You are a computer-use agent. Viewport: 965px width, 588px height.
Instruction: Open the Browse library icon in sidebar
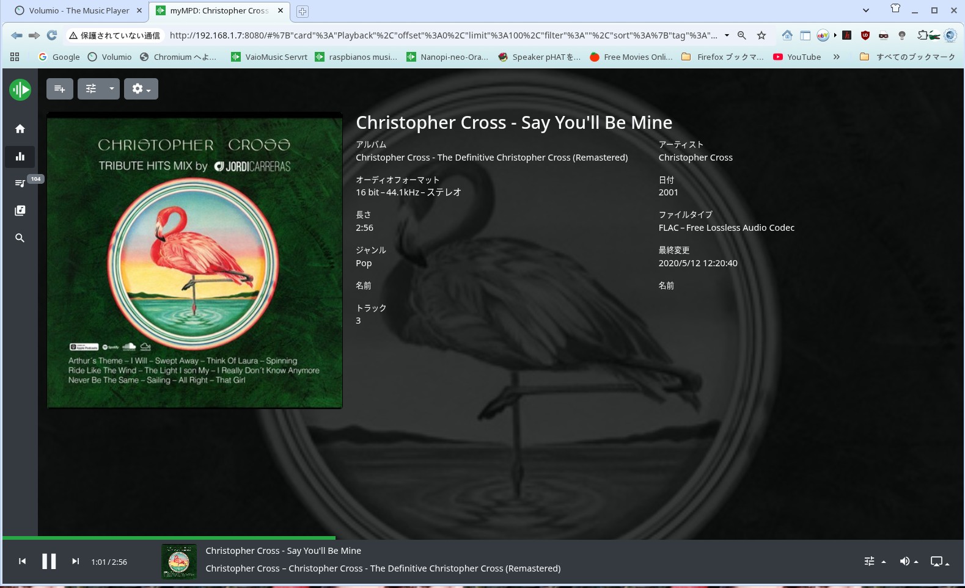pos(20,211)
